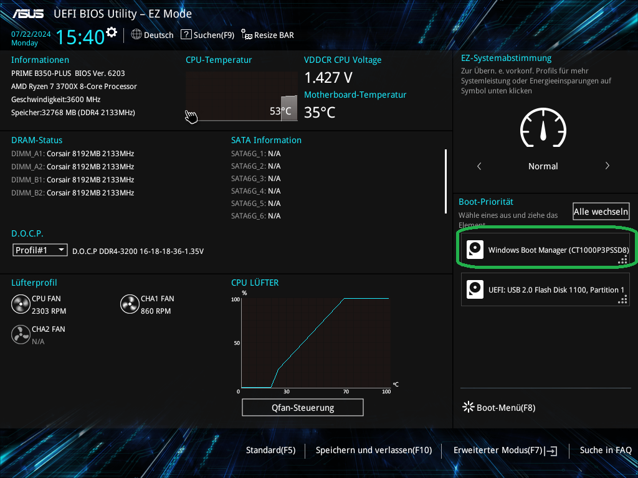Grab drag handle on Windows Boot Manager

click(x=622, y=261)
